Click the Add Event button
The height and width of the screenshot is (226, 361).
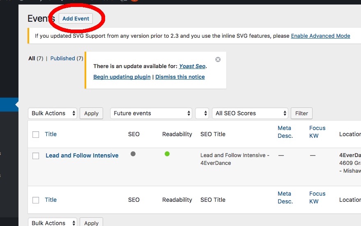click(x=76, y=18)
